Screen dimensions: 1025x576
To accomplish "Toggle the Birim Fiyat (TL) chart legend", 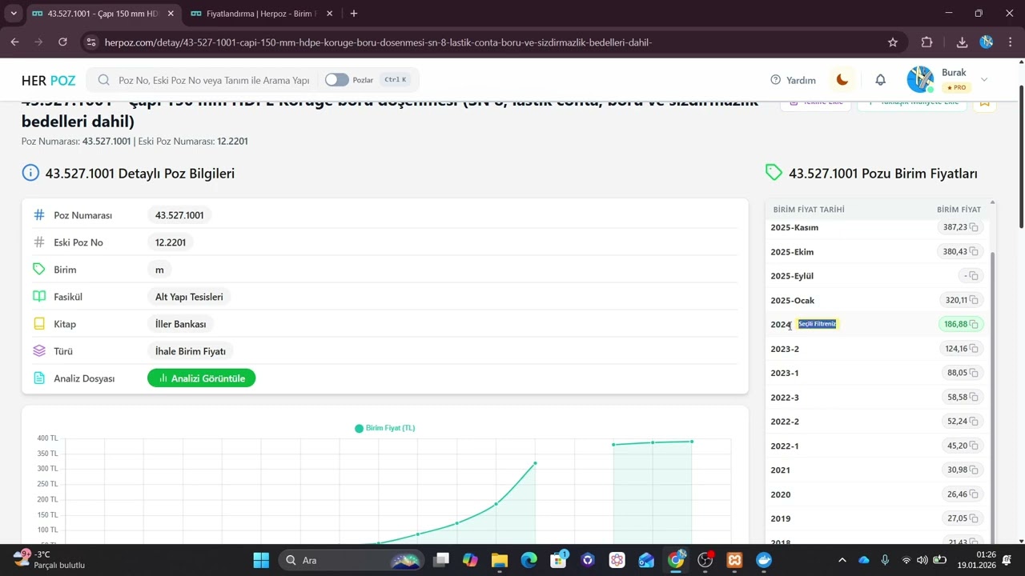I will [x=385, y=428].
